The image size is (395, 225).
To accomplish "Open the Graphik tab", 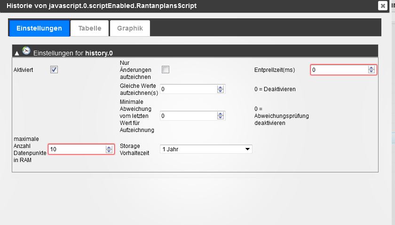I will point(130,28).
